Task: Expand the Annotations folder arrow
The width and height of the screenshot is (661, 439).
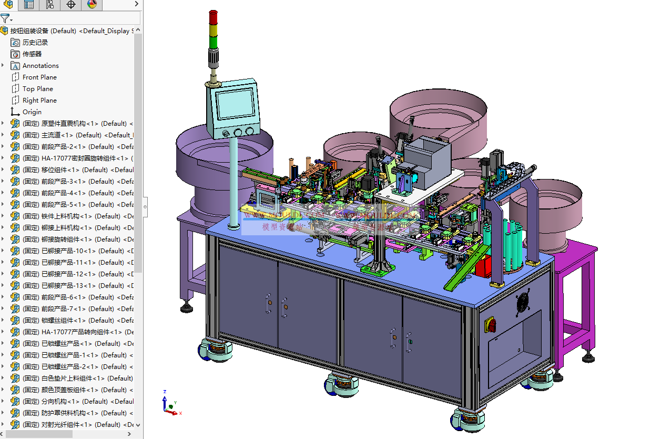Action: coord(3,65)
